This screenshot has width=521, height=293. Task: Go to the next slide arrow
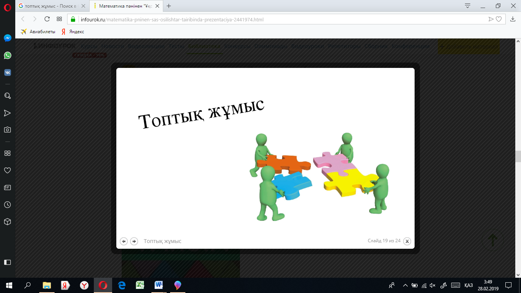coord(134,241)
